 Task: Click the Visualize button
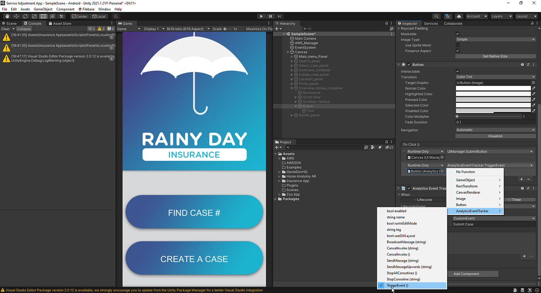[495, 136]
